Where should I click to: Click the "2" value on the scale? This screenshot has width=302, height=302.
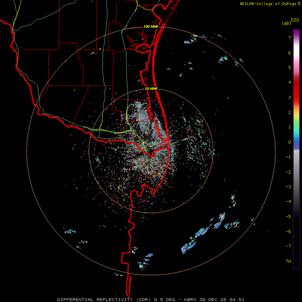click(290, 112)
